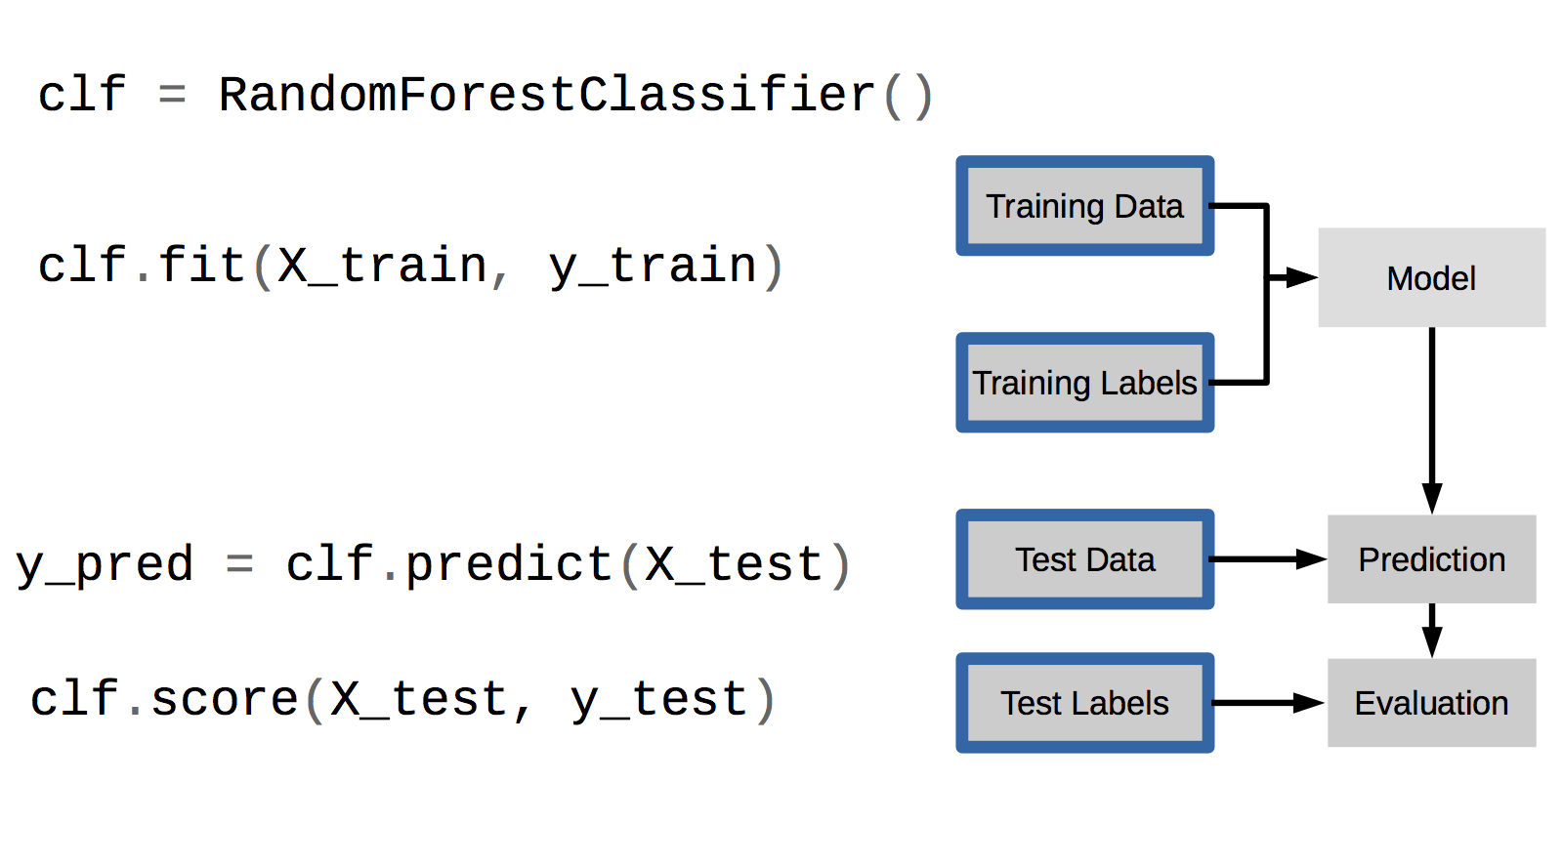Click the RandomForestClassifier text
This screenshot has width=1563, height=865.
click(547, 96)
